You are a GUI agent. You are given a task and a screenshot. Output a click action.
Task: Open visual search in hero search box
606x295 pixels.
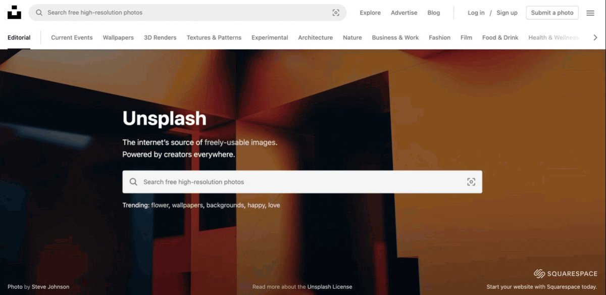[x=471, y=182]
